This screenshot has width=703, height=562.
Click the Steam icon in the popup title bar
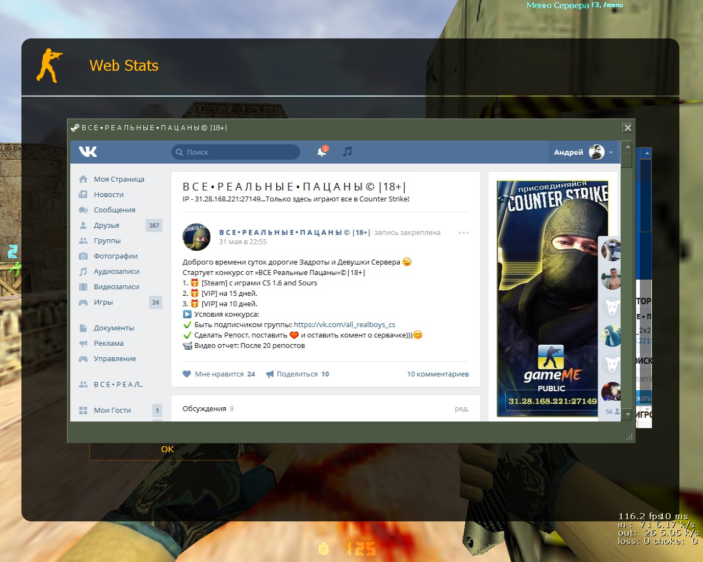coord(75,128)
